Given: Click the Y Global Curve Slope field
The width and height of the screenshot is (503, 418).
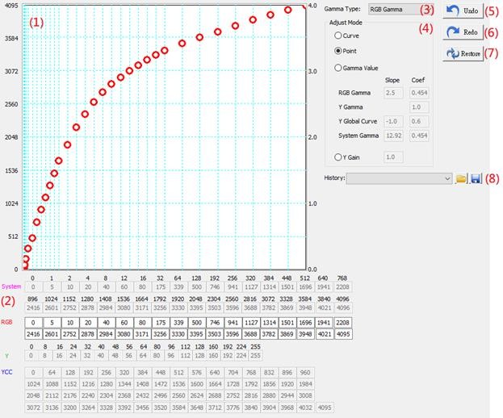Looking at the screenshot, I should (x=392, y=121).
